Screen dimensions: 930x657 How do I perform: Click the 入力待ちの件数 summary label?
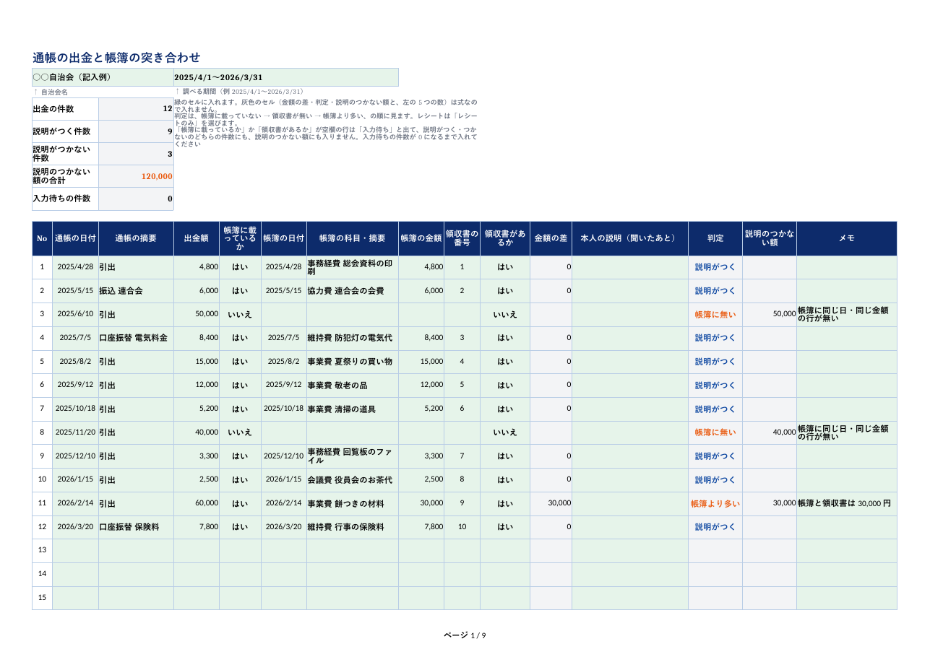coord(66,199)
